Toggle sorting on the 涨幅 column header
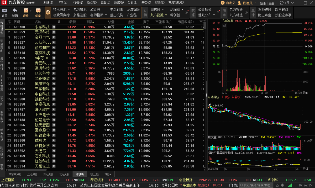 90,22
